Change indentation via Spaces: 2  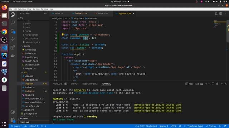164,126
